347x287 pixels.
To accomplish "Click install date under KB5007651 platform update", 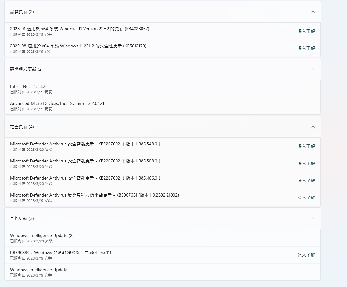I will point(31,201).
